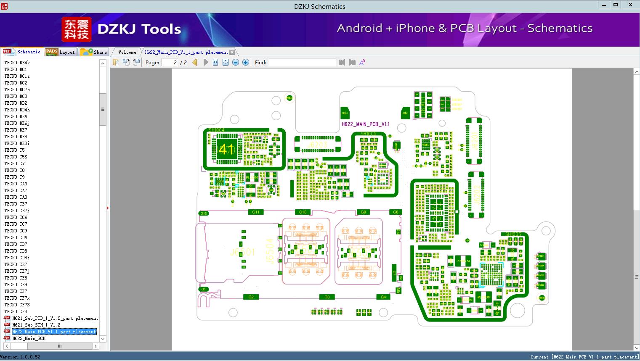Open the Share tab

click(x=94, y=52)
